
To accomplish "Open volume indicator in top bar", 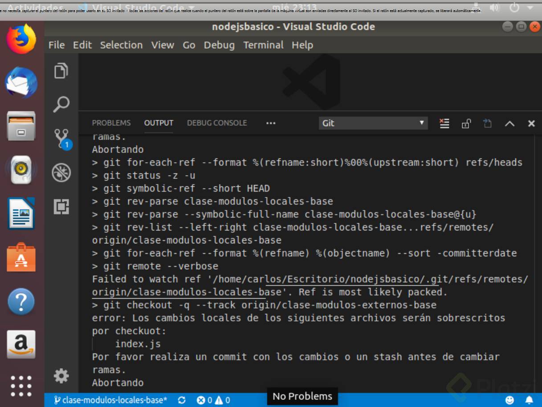I will (x=494, y=8).
